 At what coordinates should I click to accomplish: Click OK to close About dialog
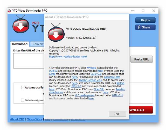point(117,114)
